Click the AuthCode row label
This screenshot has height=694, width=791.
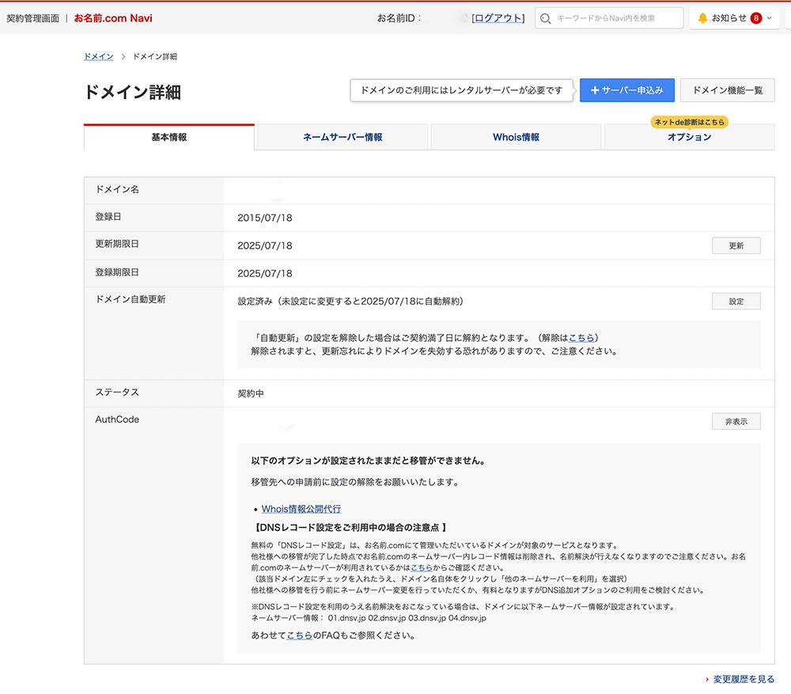click(117, 419)
